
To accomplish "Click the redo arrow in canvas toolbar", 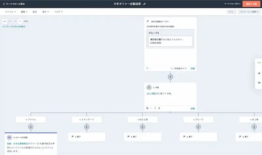I will click(10, 21).
